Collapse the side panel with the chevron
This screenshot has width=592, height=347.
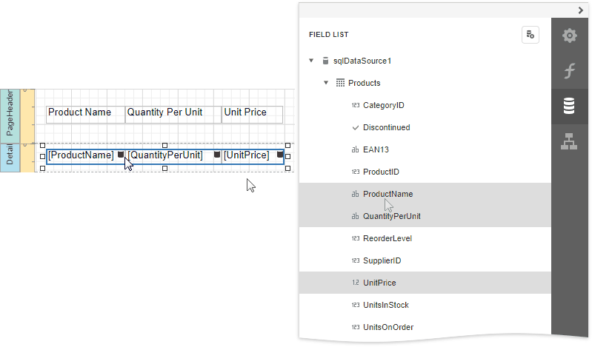click(581, 10)
